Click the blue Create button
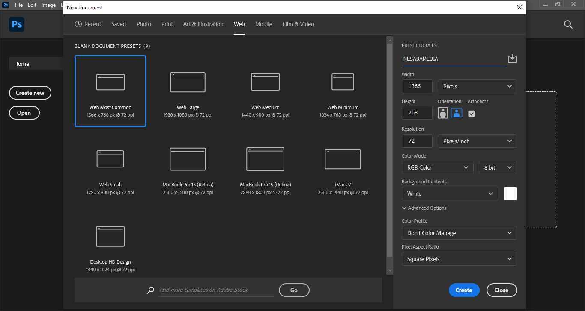 pyautogui.click(x=464, y=290)
